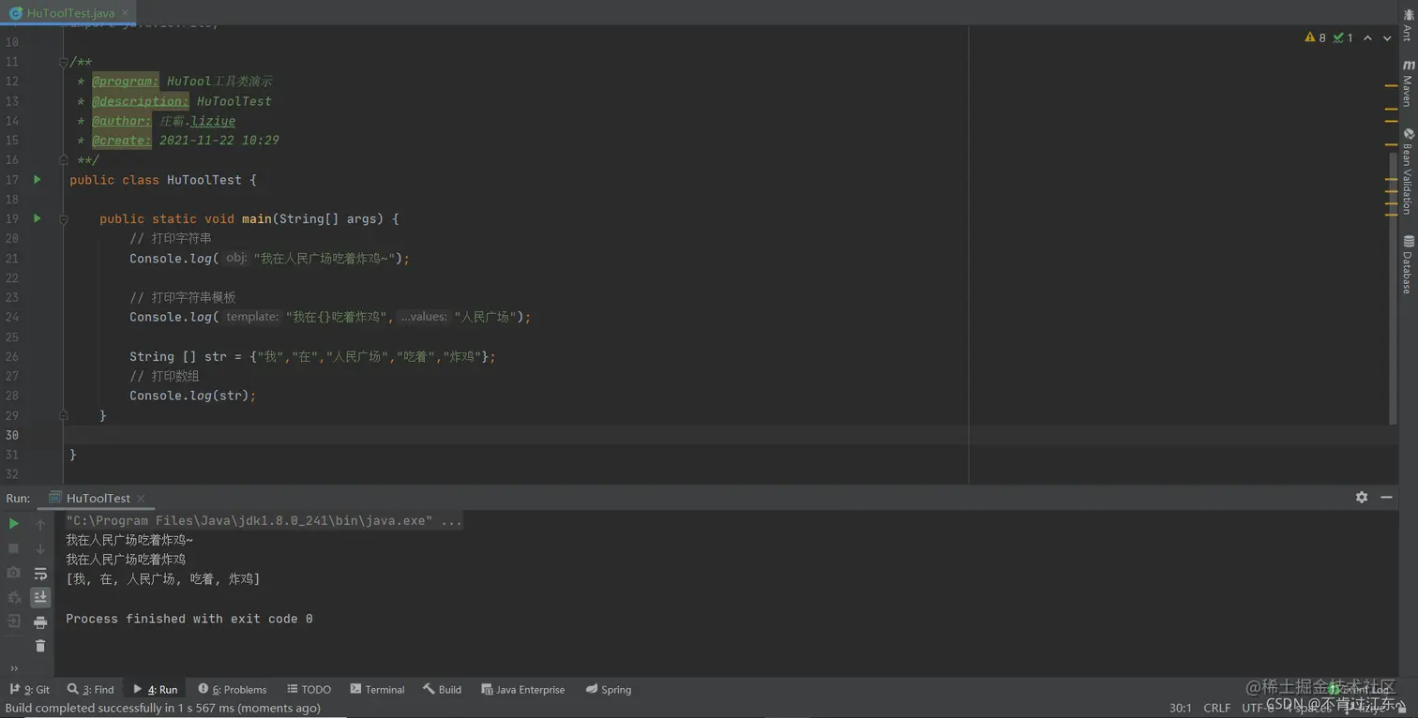The width and height of the screenshot is (1418, 718).
Task: Click the editor vertical scrollbar thumb
Action: [x=1394, y=287]
